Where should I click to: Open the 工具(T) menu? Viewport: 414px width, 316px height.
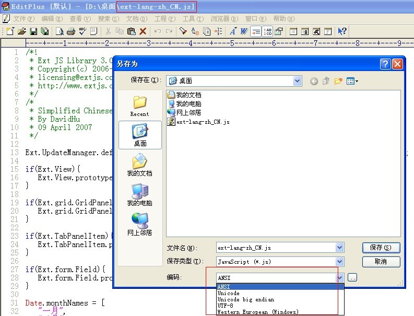[x=193, y=18]
